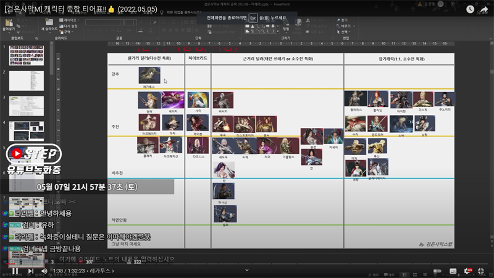The width and height of the screenshot is (494, 278).
Task: Toggle subtitles/captions in the player
Action: (x=453, y=271)
